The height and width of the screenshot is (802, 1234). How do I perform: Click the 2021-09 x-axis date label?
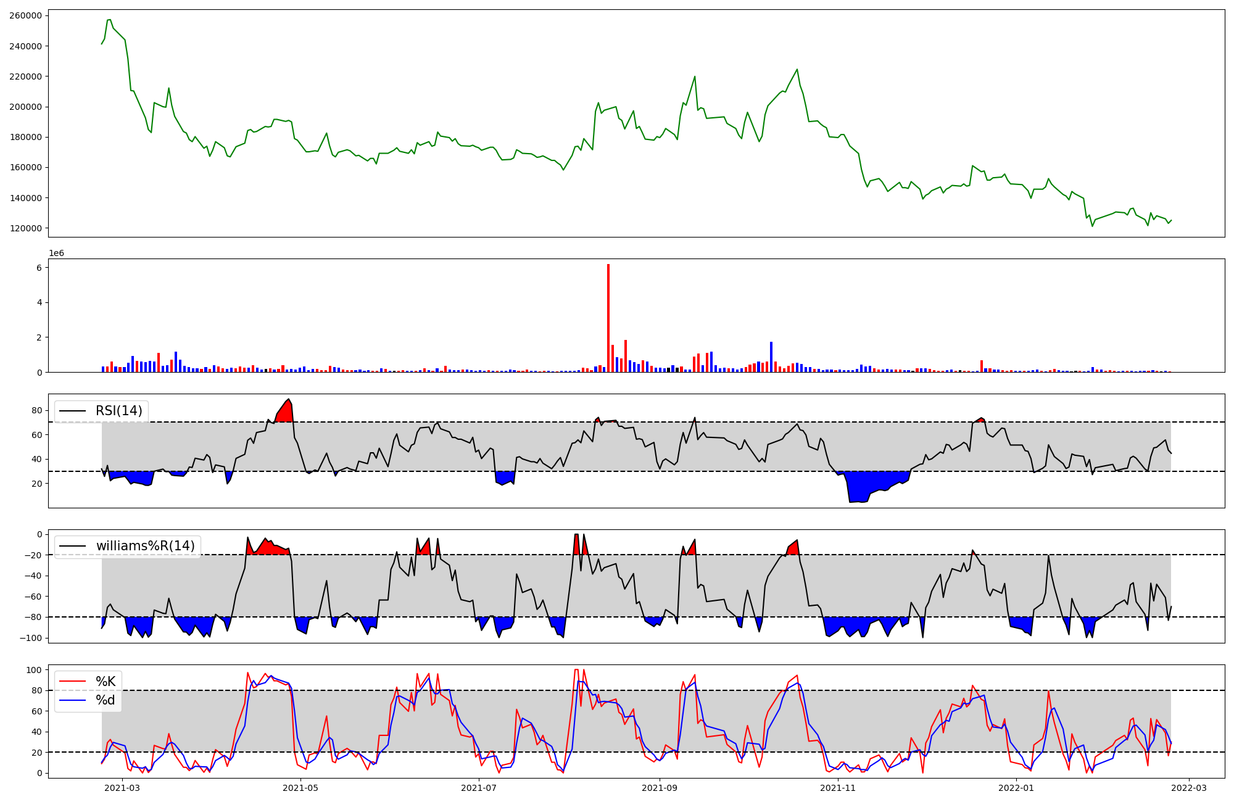tap(660, 788)
